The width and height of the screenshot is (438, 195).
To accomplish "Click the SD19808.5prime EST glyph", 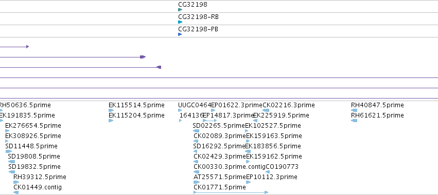I will (11, 162).
